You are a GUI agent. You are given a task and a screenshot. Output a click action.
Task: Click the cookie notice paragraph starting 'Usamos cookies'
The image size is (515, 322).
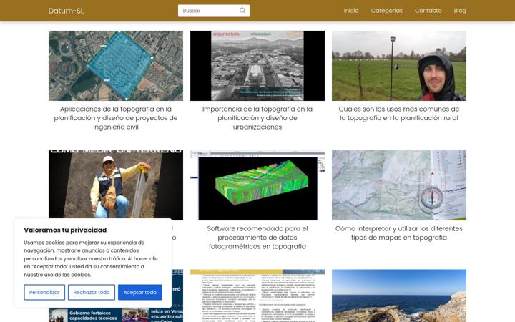point(91,258)
